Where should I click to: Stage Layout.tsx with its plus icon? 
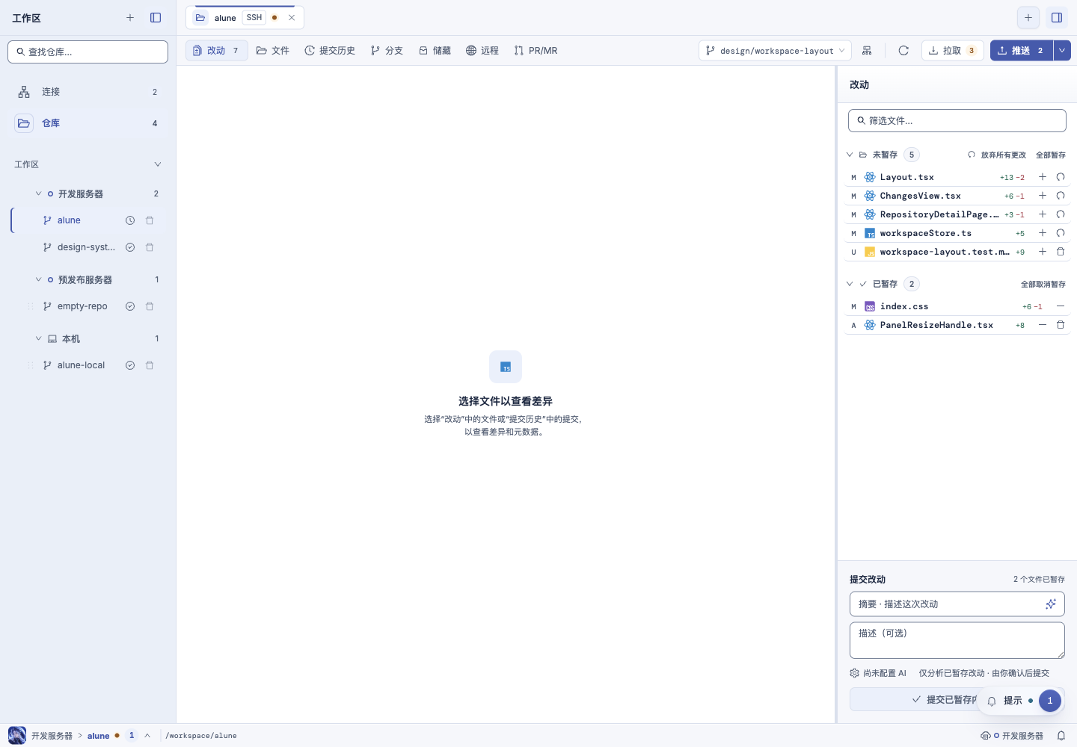pos(1043,177)
